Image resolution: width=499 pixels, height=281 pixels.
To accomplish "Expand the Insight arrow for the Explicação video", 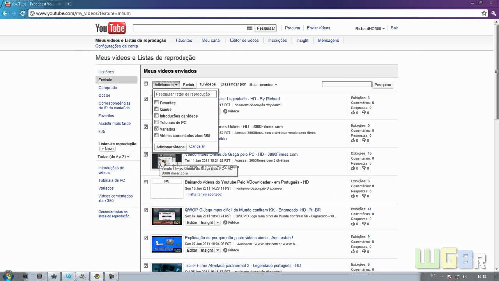I will (x=218, y=250).
